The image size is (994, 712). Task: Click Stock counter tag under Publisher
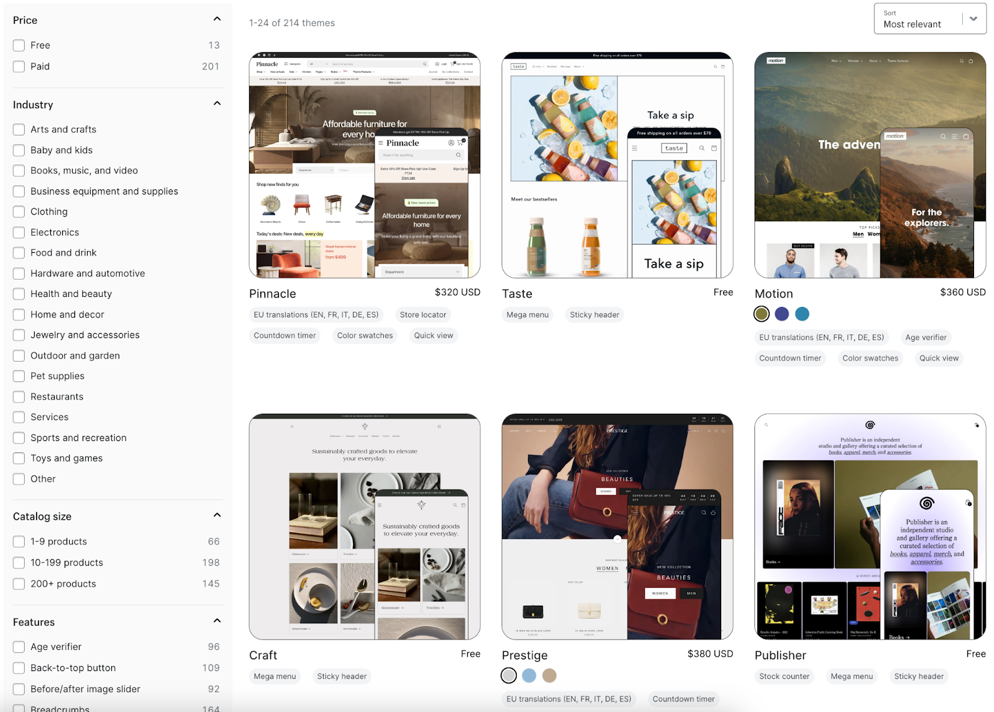pos(784,677)
